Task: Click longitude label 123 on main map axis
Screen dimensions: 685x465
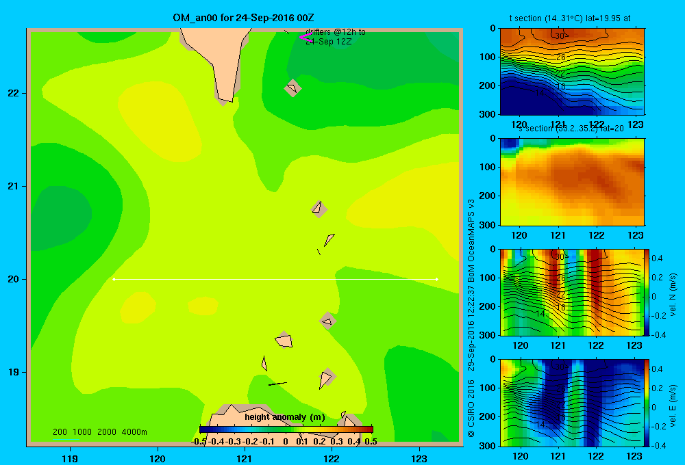Action: click(x=419, y=458)
